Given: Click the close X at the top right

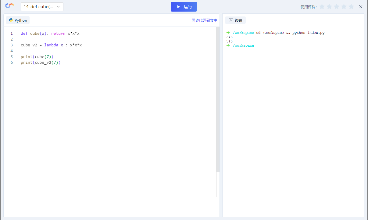Looking at the screenshot, I should (361, 6).
